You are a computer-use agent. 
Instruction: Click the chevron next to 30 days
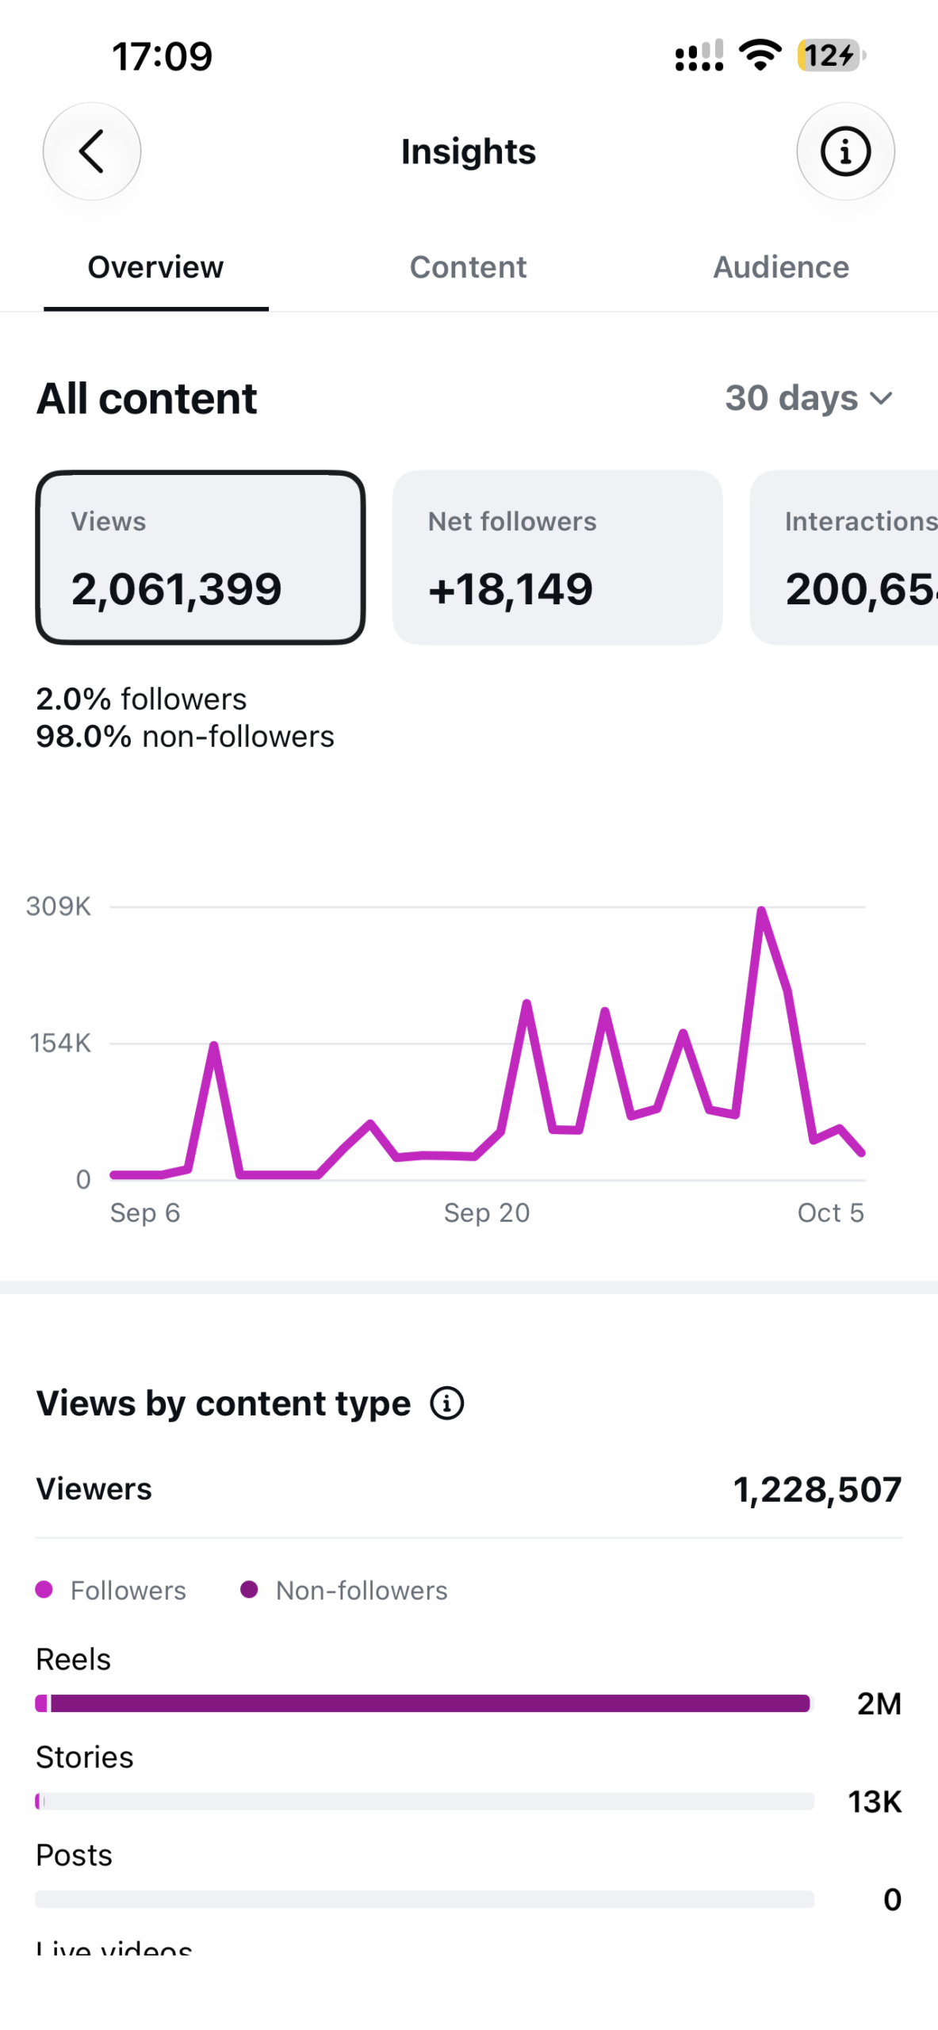[881, 398]
